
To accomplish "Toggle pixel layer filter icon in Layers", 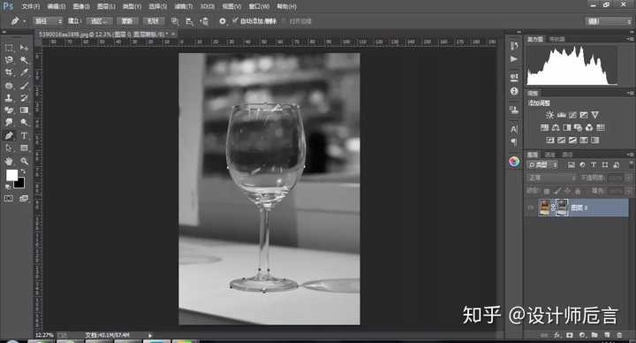I will (572, 164).
